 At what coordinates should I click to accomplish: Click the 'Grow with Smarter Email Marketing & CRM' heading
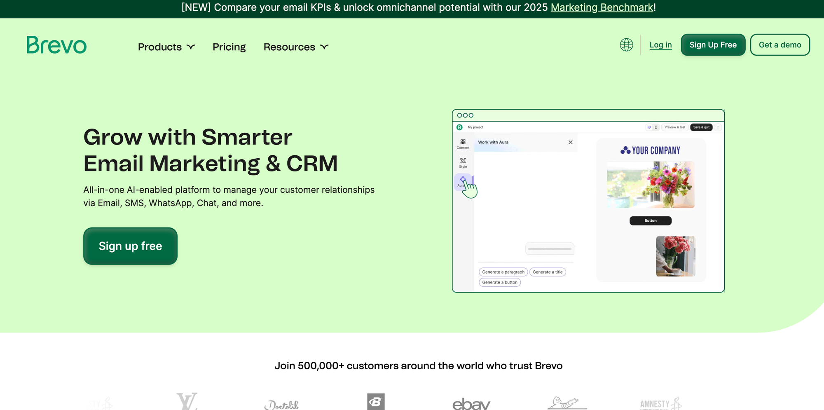pyautogui.click(x=211, y=150)
